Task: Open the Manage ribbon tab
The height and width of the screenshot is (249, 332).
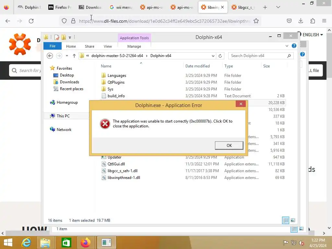Action: point(134,46)
